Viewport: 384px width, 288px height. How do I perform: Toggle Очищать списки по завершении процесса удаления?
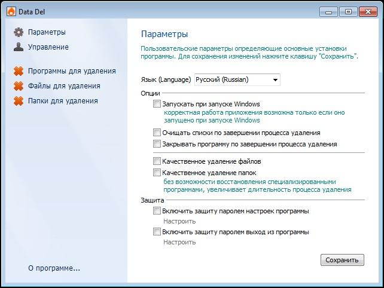[x=157, y=133]
